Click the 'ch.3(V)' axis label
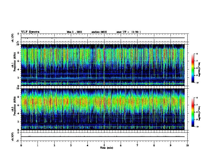The image size is (211, 163). click(x=13, y=137)
